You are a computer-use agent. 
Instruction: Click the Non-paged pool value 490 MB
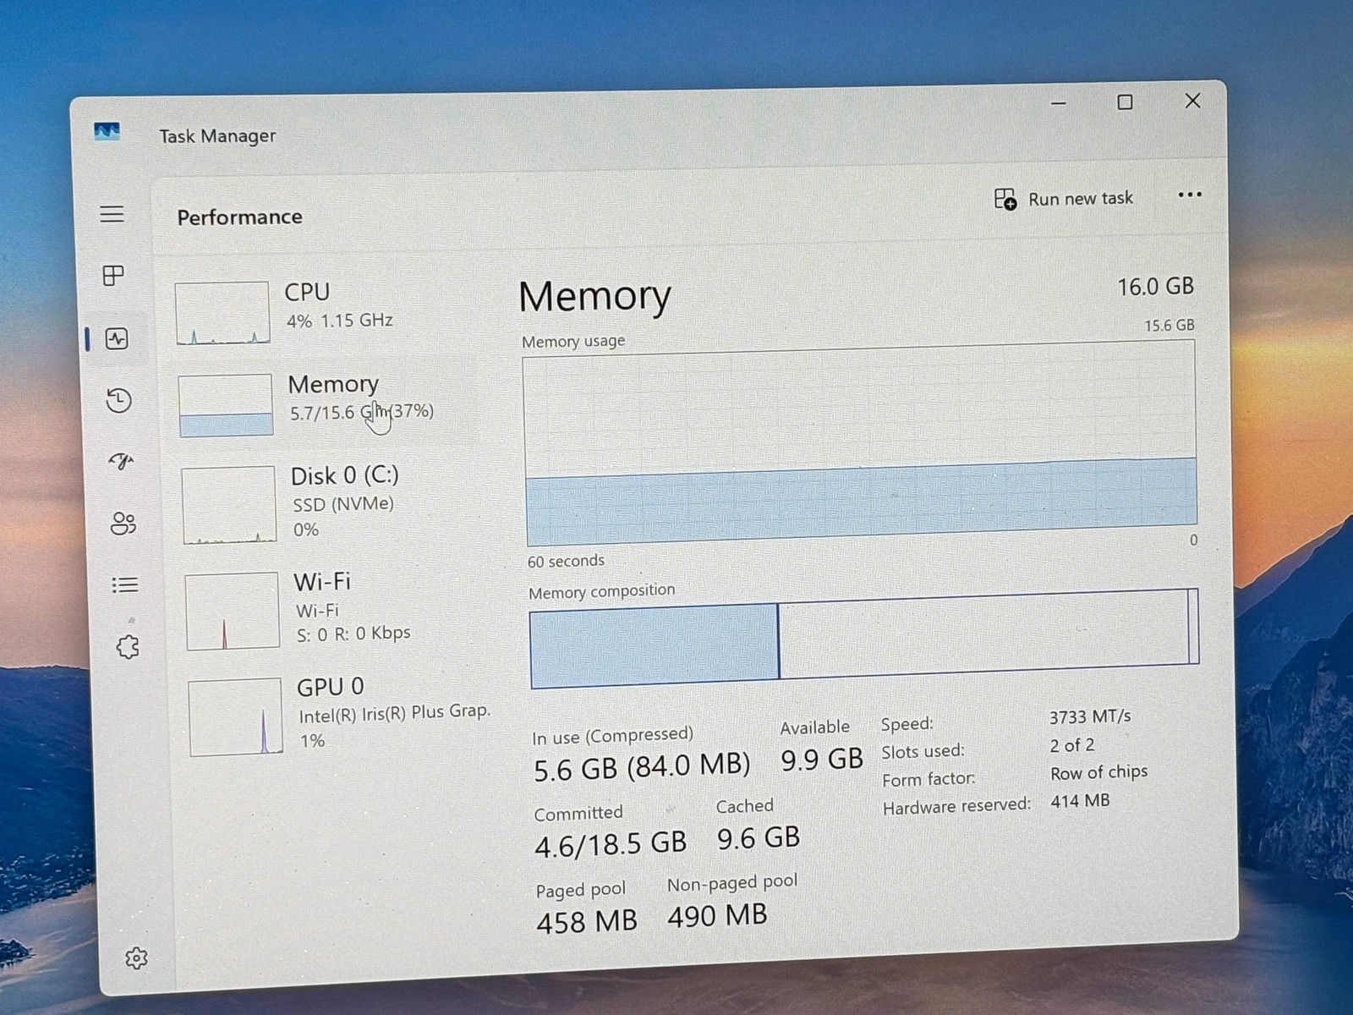pos(717,915)
